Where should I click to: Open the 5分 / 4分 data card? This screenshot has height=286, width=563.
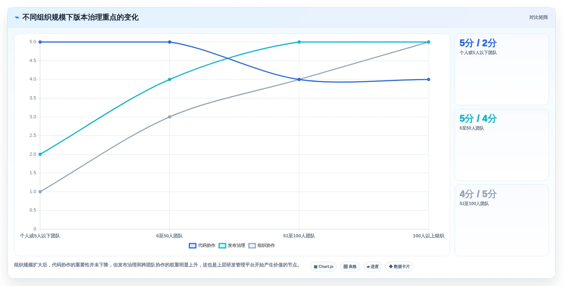[x=502, y=145]
